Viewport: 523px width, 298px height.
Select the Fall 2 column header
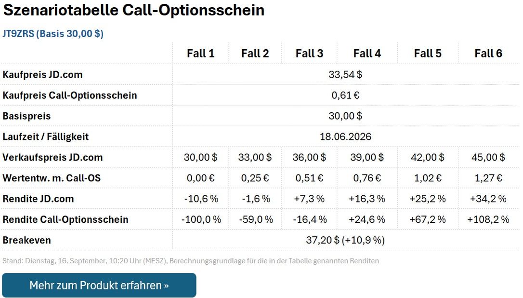point(255,54)
